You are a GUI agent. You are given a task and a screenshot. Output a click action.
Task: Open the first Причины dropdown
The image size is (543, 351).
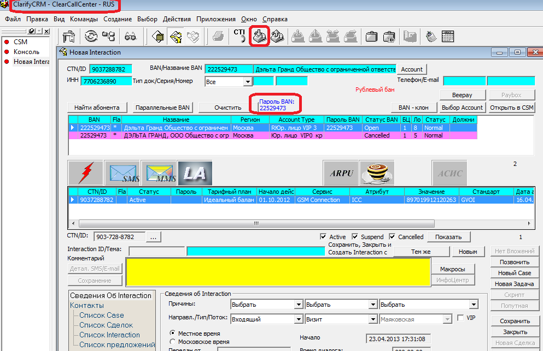[299, 304]
